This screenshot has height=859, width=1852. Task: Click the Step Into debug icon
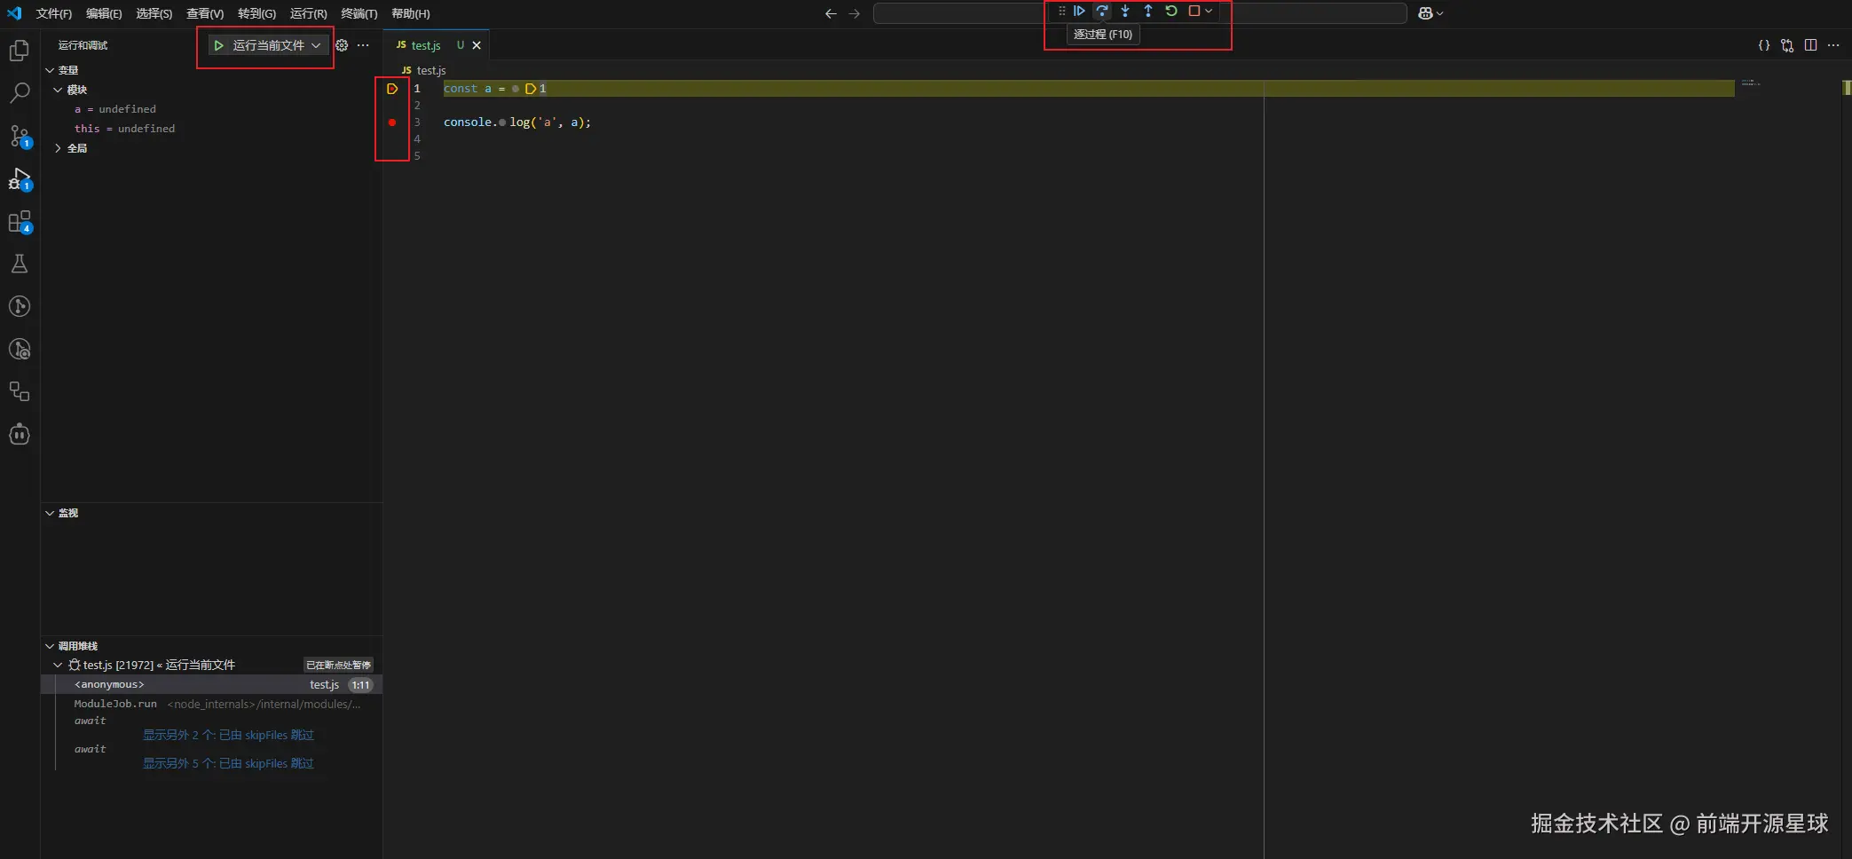[x=1125, y=12]
